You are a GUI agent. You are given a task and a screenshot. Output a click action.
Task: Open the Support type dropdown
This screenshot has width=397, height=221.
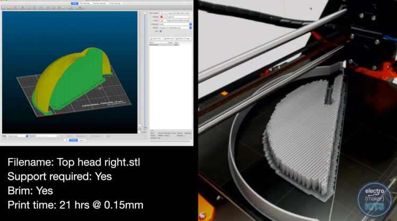tap(175, 27)
